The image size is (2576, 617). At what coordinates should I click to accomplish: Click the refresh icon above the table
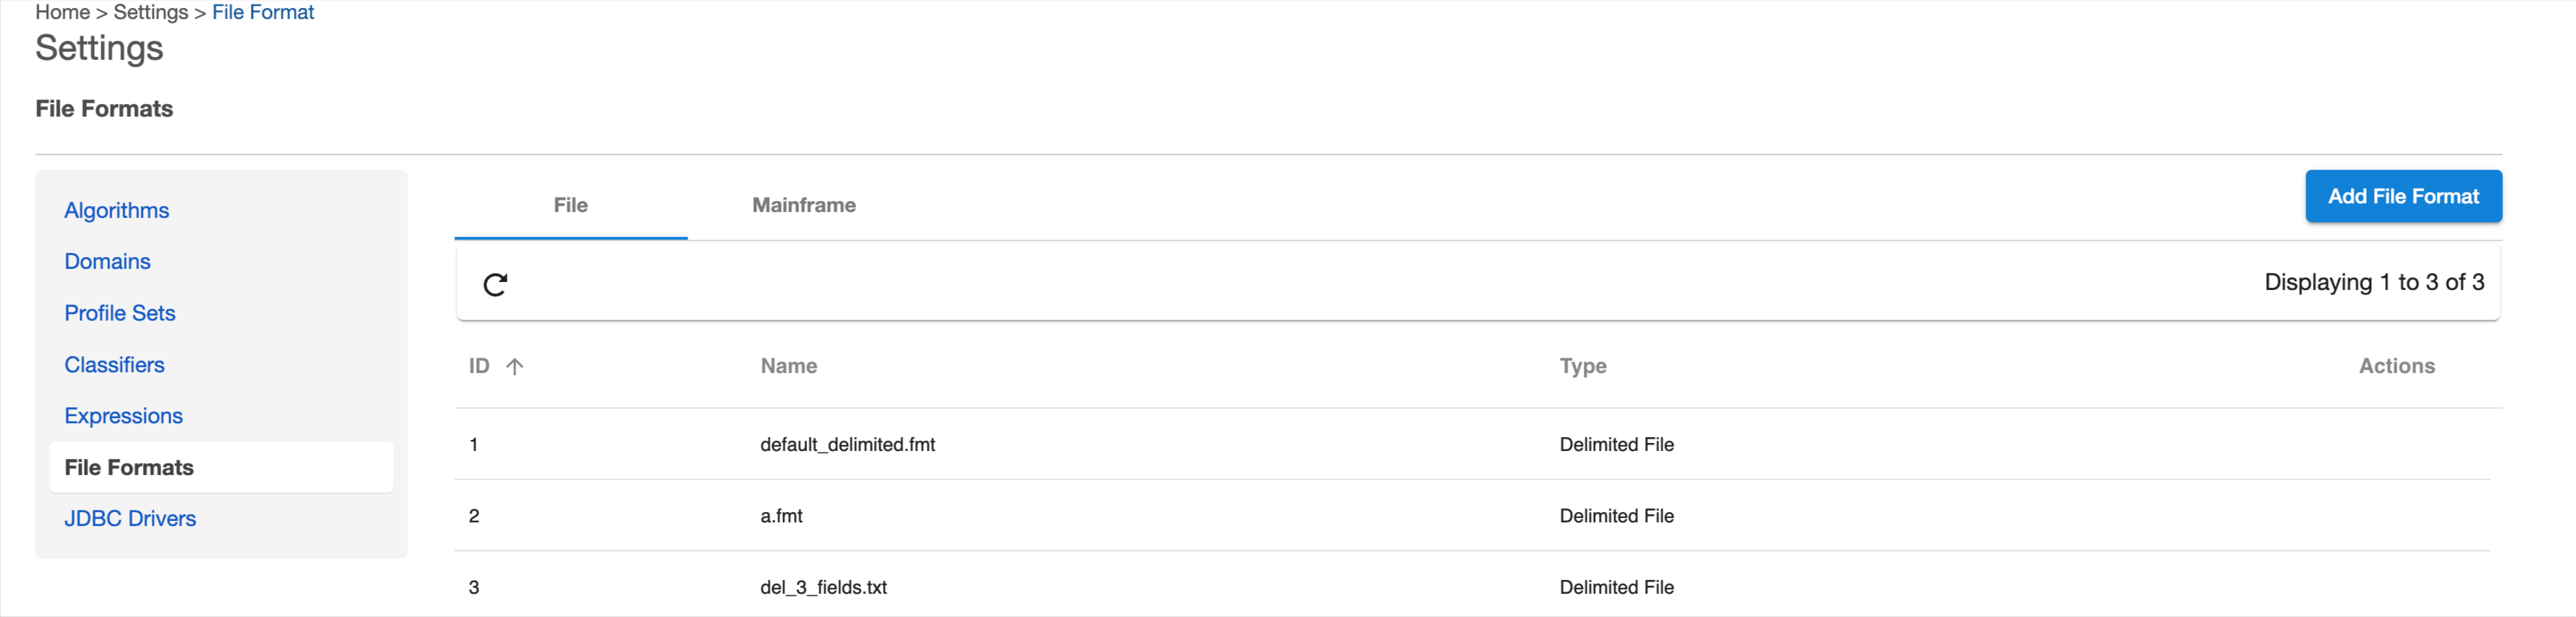coord(495,285)
